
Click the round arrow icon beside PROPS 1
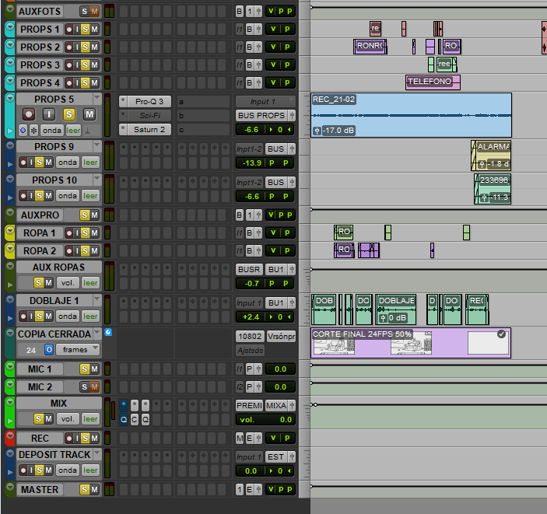[x=10, y=26]
